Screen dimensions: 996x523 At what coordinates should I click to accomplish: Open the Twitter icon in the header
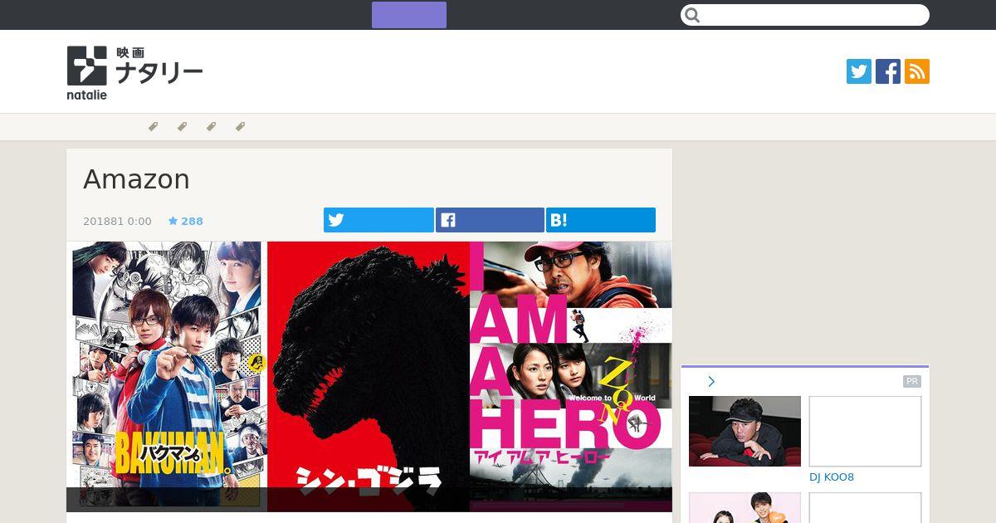pyautogui.click(x=859, y=71)
